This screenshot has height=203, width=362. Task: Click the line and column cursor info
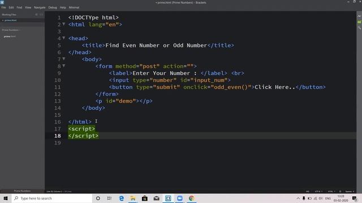(54, 191)
